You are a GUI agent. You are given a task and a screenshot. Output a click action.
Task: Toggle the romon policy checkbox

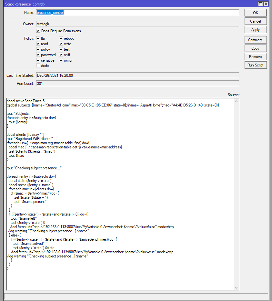click(x=61, y=60)
